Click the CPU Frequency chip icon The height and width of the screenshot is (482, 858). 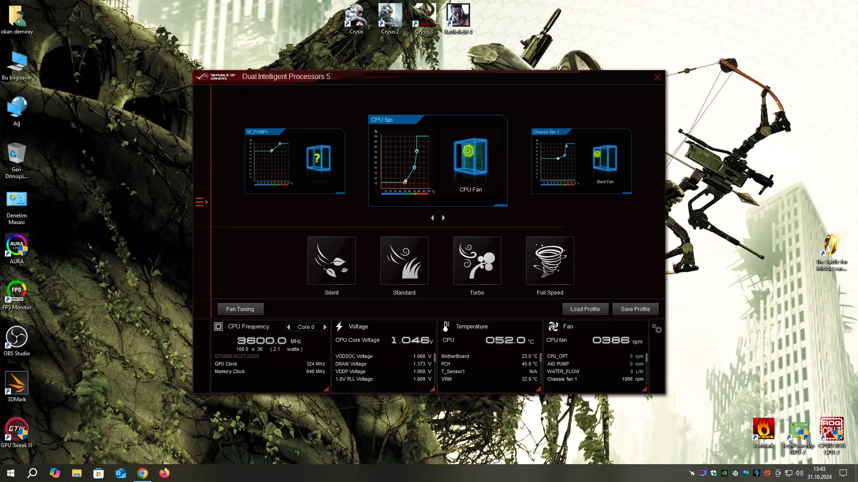[218, 327]
